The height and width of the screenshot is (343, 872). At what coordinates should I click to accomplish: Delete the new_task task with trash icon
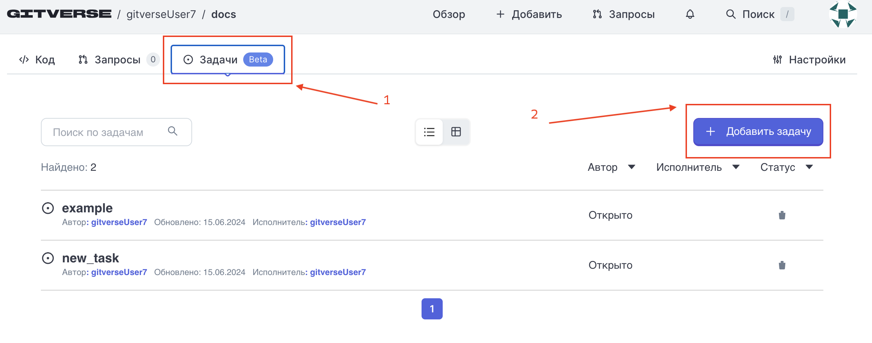[x=782, y=265]
